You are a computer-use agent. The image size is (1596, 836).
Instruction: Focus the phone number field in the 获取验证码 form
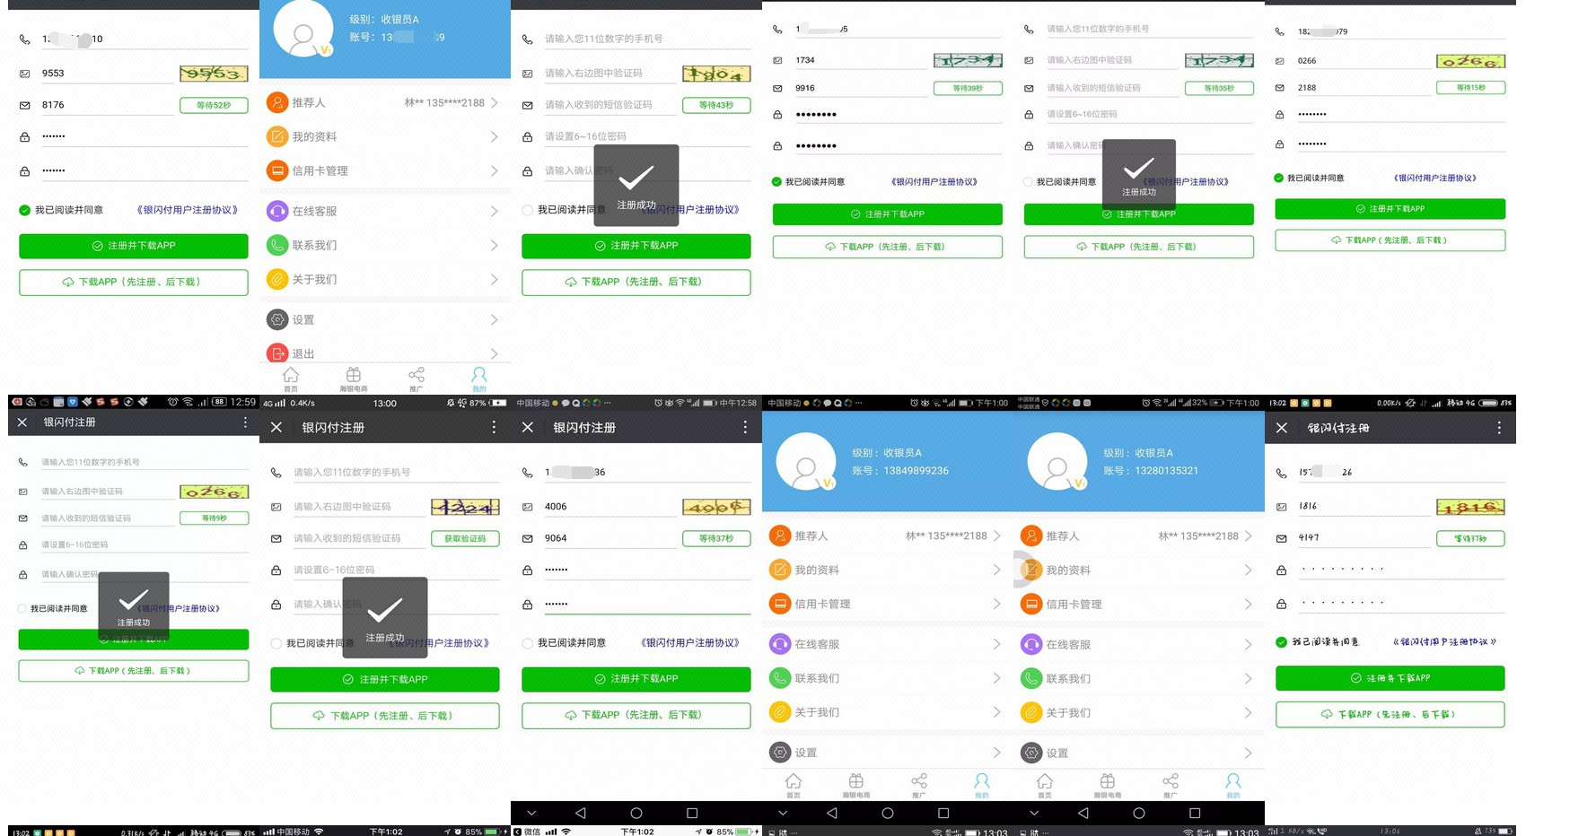pyautogui.click(x=395, y=472)
